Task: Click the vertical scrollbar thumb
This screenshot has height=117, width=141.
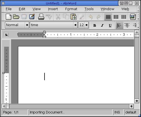Action: point(137,36)
